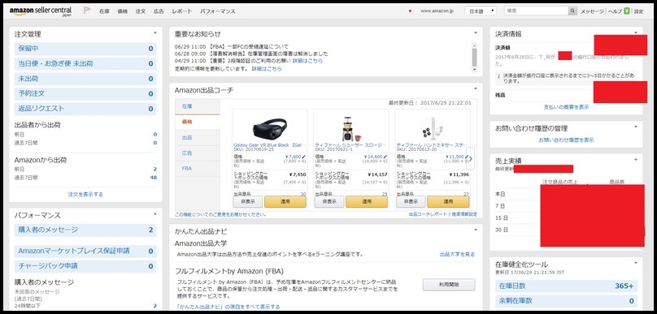Open the 返品リクエスト row

(85, 109)
